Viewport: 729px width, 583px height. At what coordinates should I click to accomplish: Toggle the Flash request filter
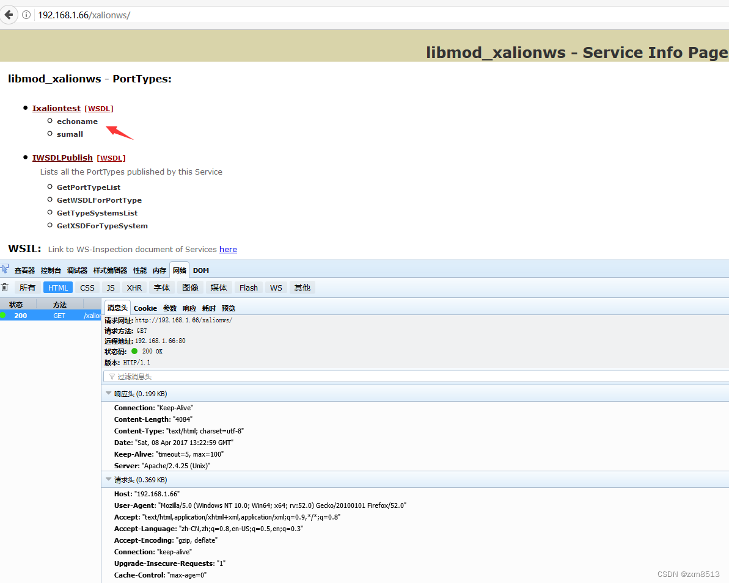(x=249, y=288)
